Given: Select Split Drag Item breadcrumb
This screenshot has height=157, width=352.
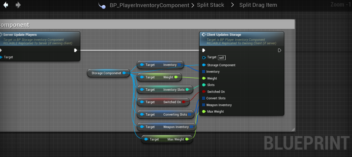Looking at the screenshot, I should pos(258,5).
